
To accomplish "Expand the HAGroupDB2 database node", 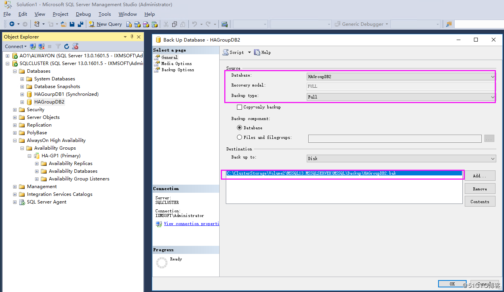I will (22, 102).
